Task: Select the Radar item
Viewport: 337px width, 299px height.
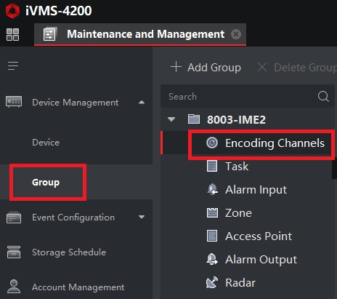Action: [240, 283]
